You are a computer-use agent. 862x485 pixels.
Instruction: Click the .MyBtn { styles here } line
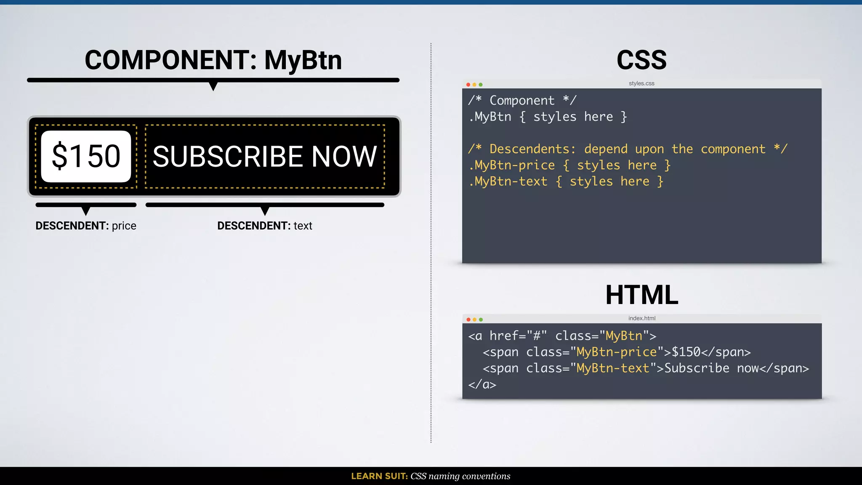tap(548, 117)
